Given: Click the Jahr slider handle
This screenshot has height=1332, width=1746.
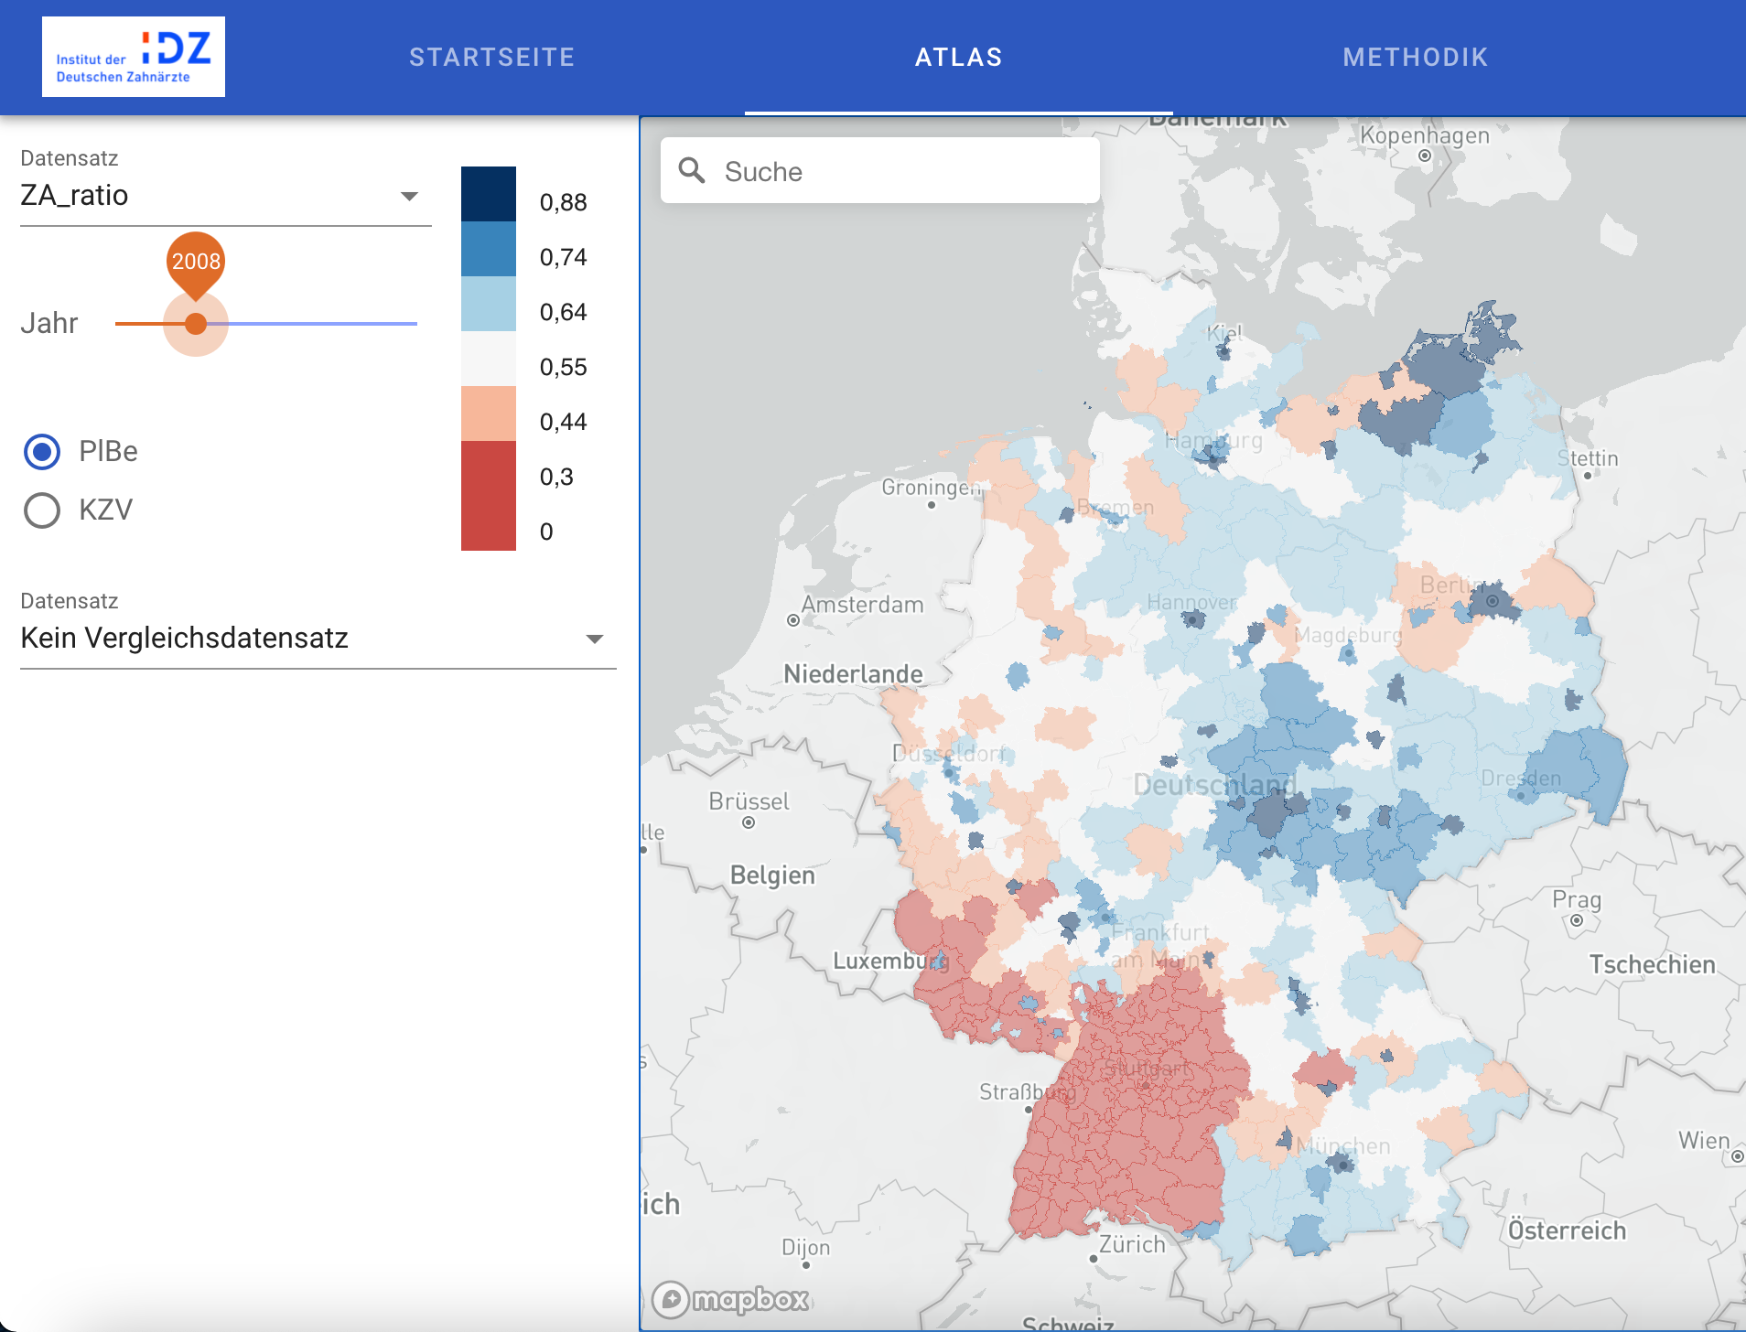Looking at the screenshot, I should (196, 324).
